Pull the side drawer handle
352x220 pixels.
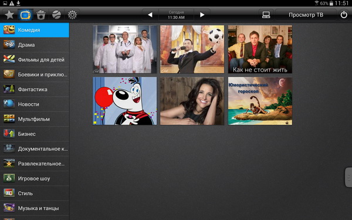tap(348, 177)
